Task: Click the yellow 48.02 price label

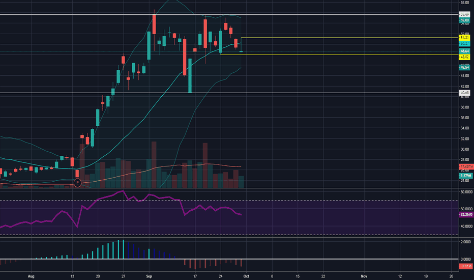Action: pyautogui.click(x=465, y=57)
